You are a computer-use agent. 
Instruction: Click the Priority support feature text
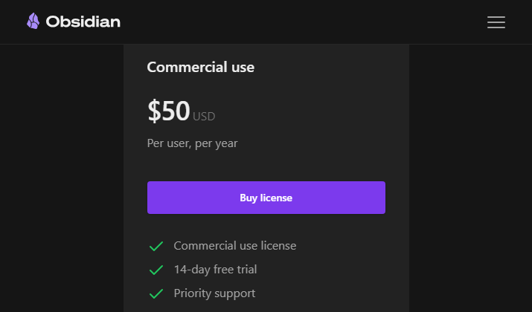(214, 293)
